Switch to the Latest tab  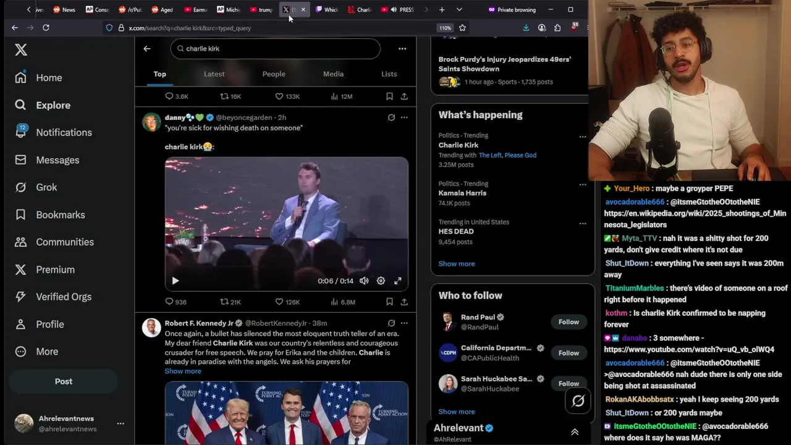pyautogui.click(x=214, y=74)
